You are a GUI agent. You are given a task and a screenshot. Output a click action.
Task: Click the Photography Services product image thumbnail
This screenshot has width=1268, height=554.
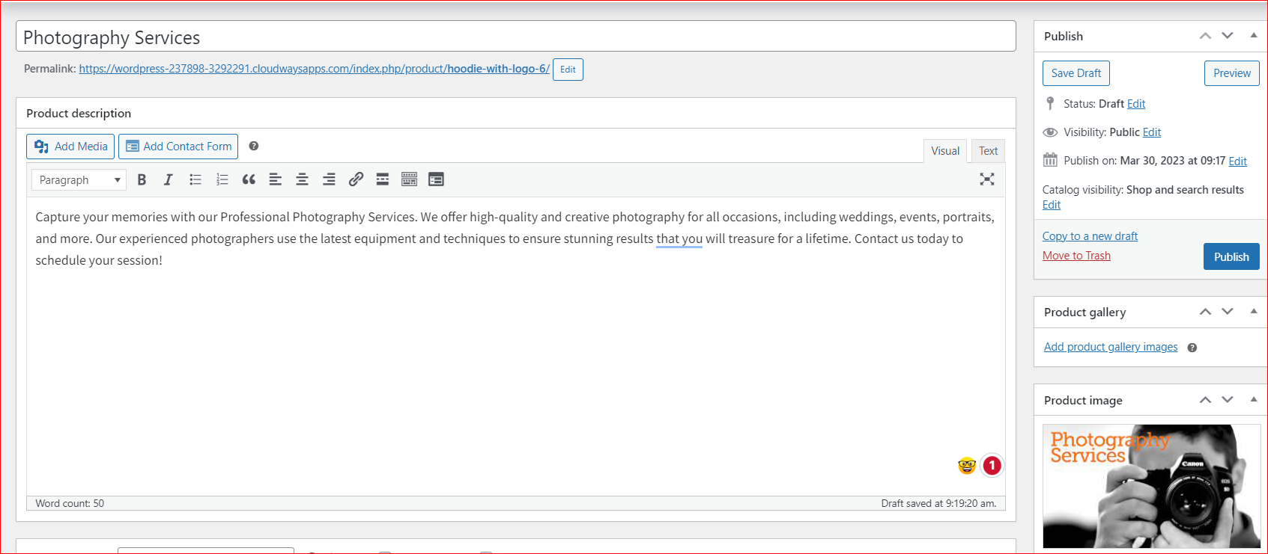(x=1150, y=486)
